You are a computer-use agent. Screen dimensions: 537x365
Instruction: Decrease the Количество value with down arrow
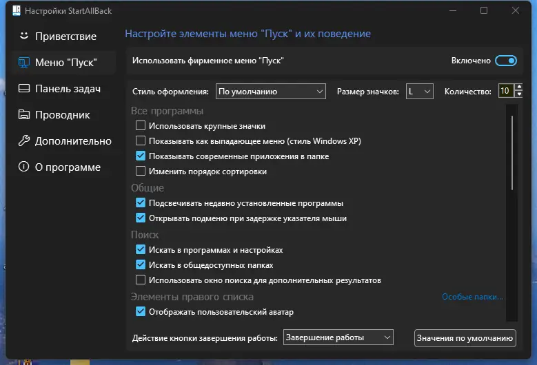point(519,94)
